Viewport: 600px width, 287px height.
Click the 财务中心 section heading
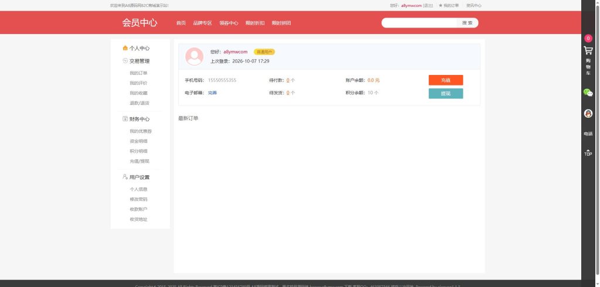tap(139, 119)
